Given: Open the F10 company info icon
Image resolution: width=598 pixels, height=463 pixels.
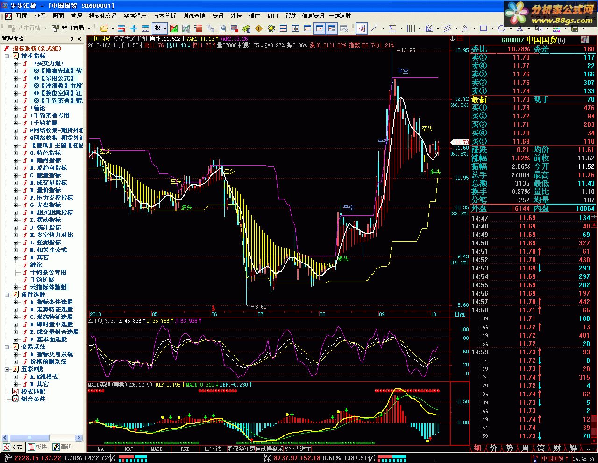Looking at the screenshot, I should [x=222, y=28].
